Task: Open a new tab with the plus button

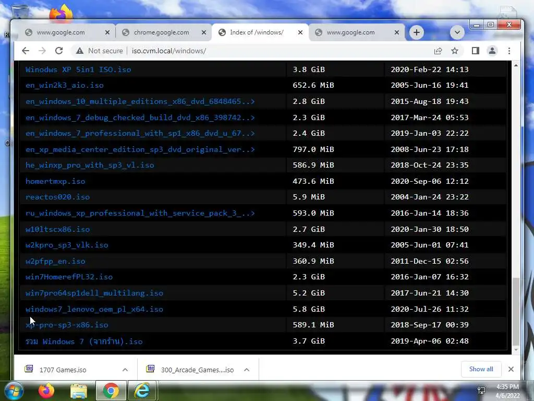Action: 417,32
